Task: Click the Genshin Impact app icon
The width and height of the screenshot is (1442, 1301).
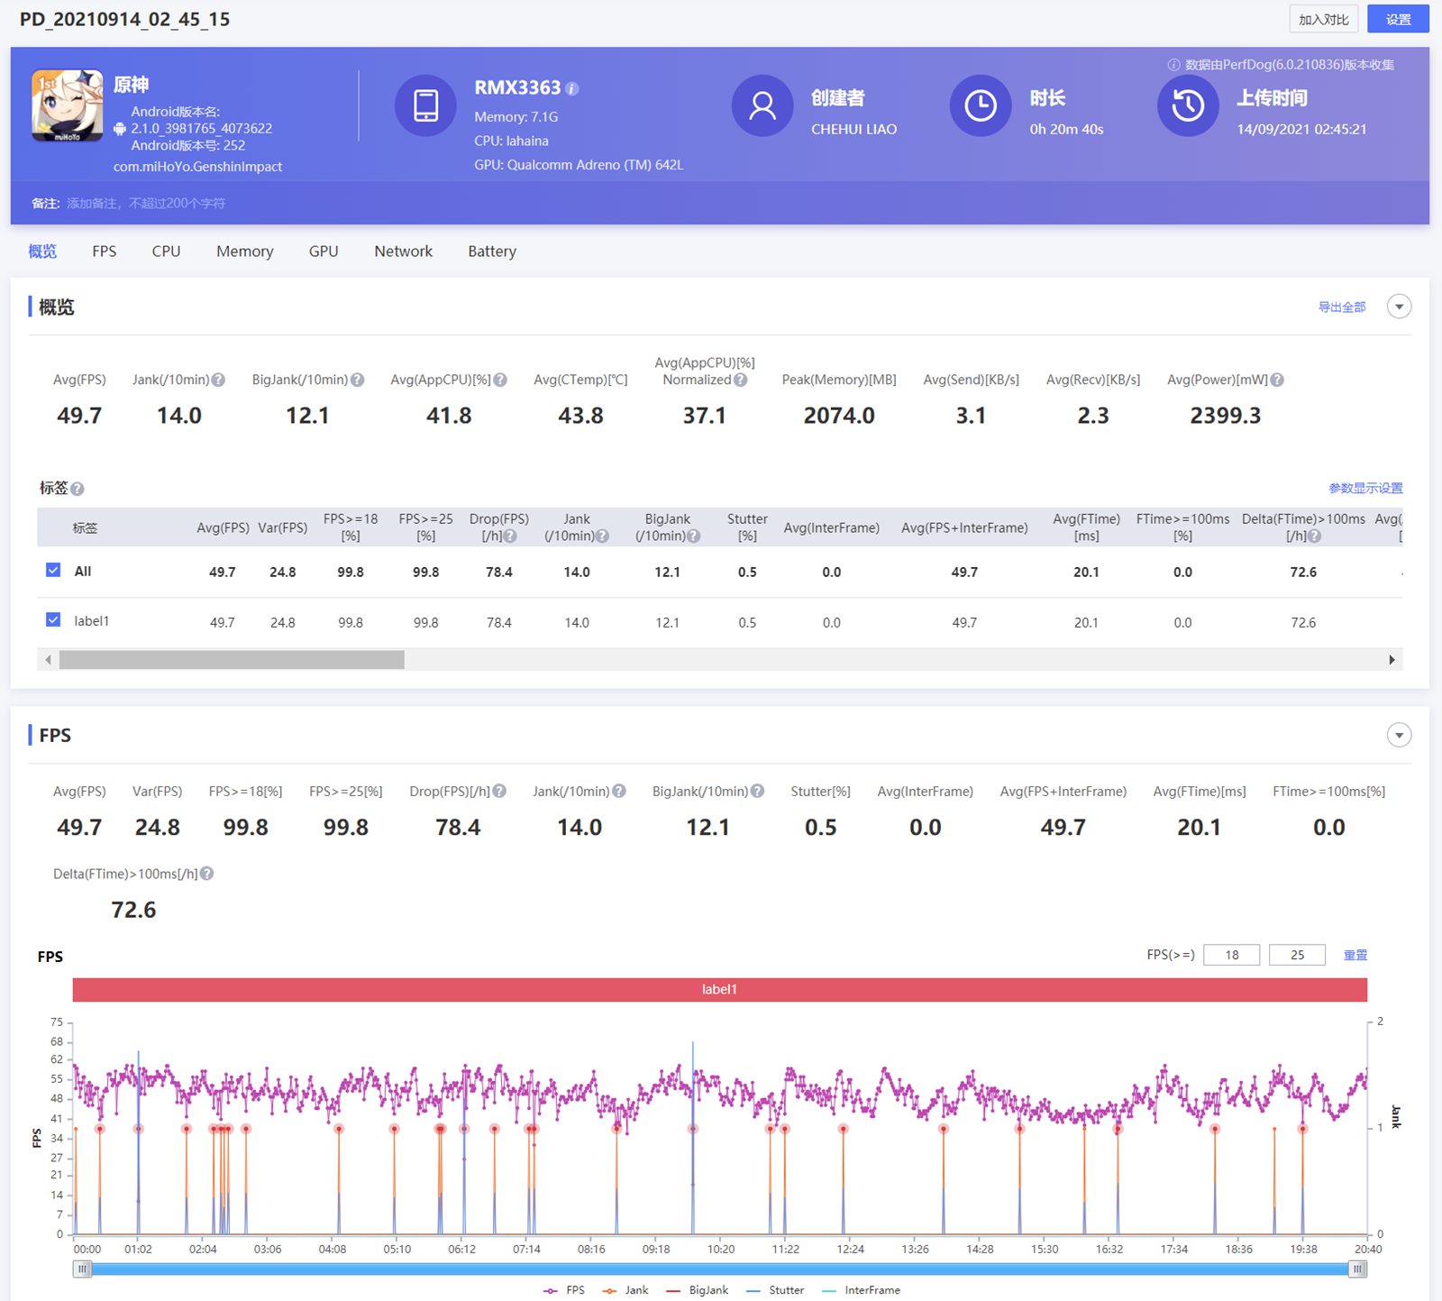Action: click(67, 106)
